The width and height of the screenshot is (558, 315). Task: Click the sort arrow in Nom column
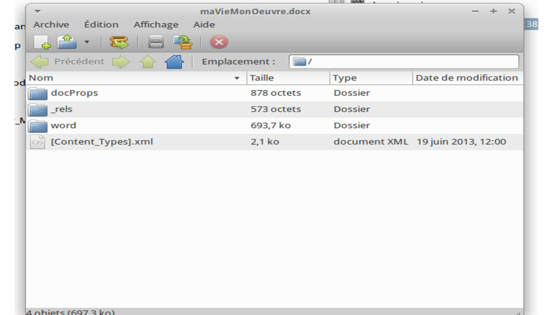(x=237, y=79)
